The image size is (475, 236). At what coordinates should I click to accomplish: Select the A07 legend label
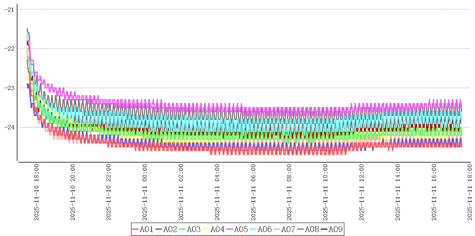click(x=288, y=229)
